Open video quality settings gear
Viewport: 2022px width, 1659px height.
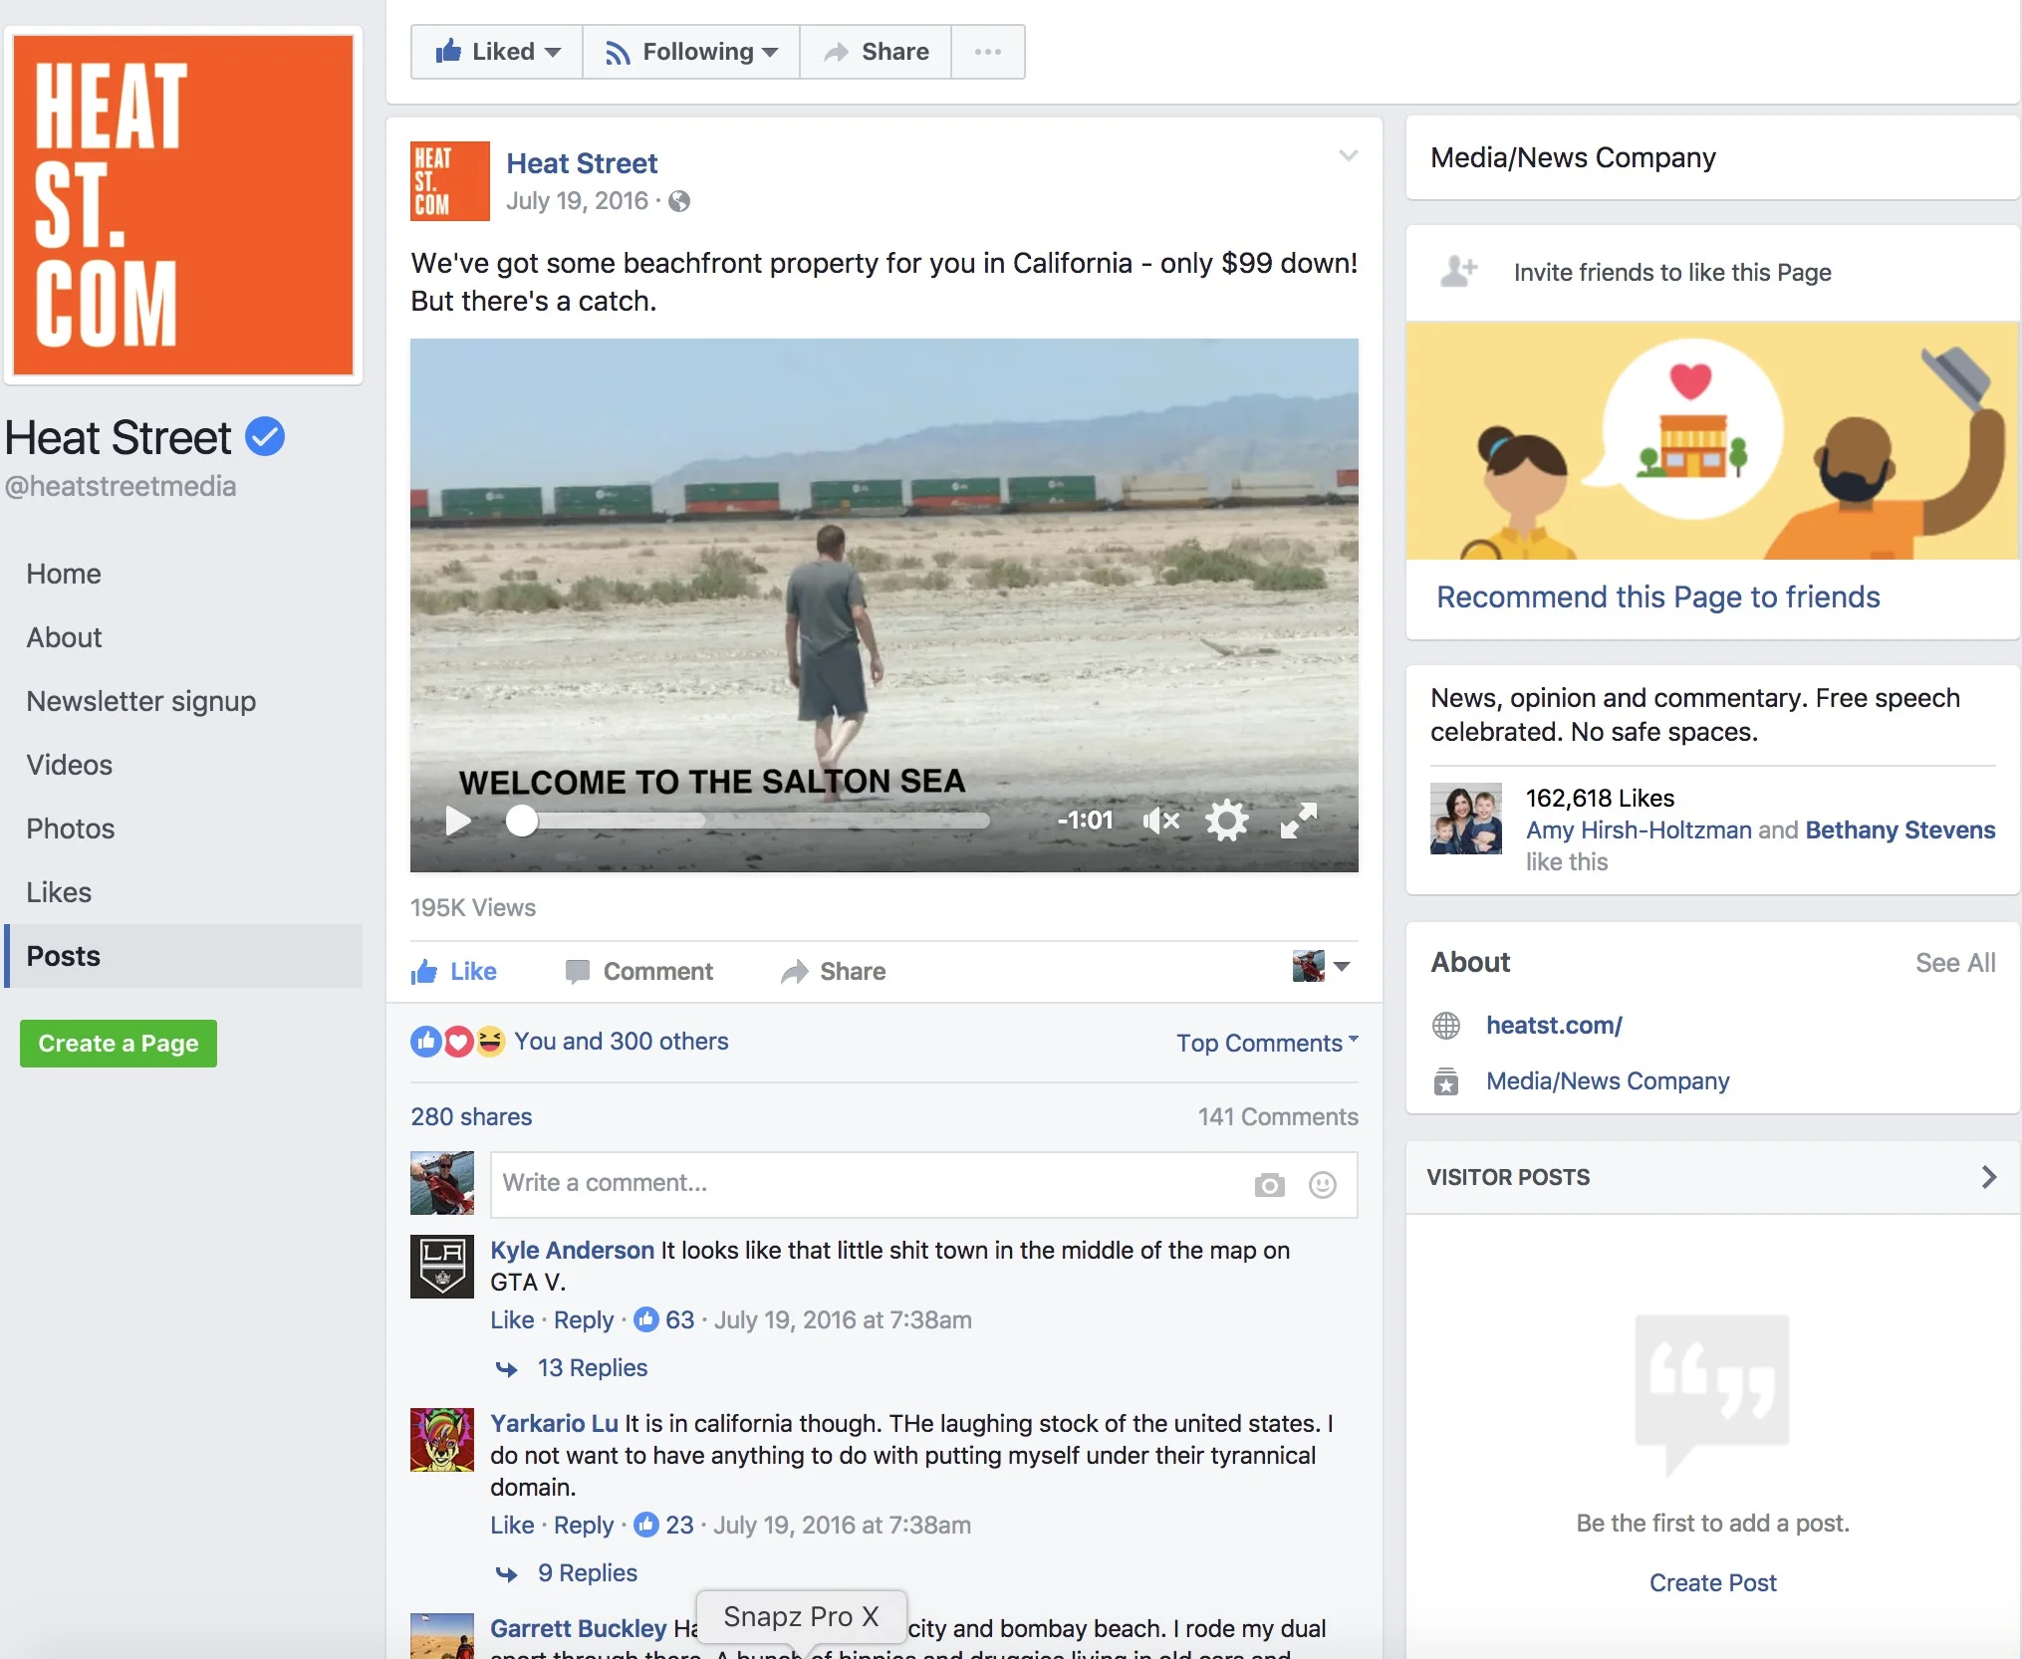[1226, 822]
